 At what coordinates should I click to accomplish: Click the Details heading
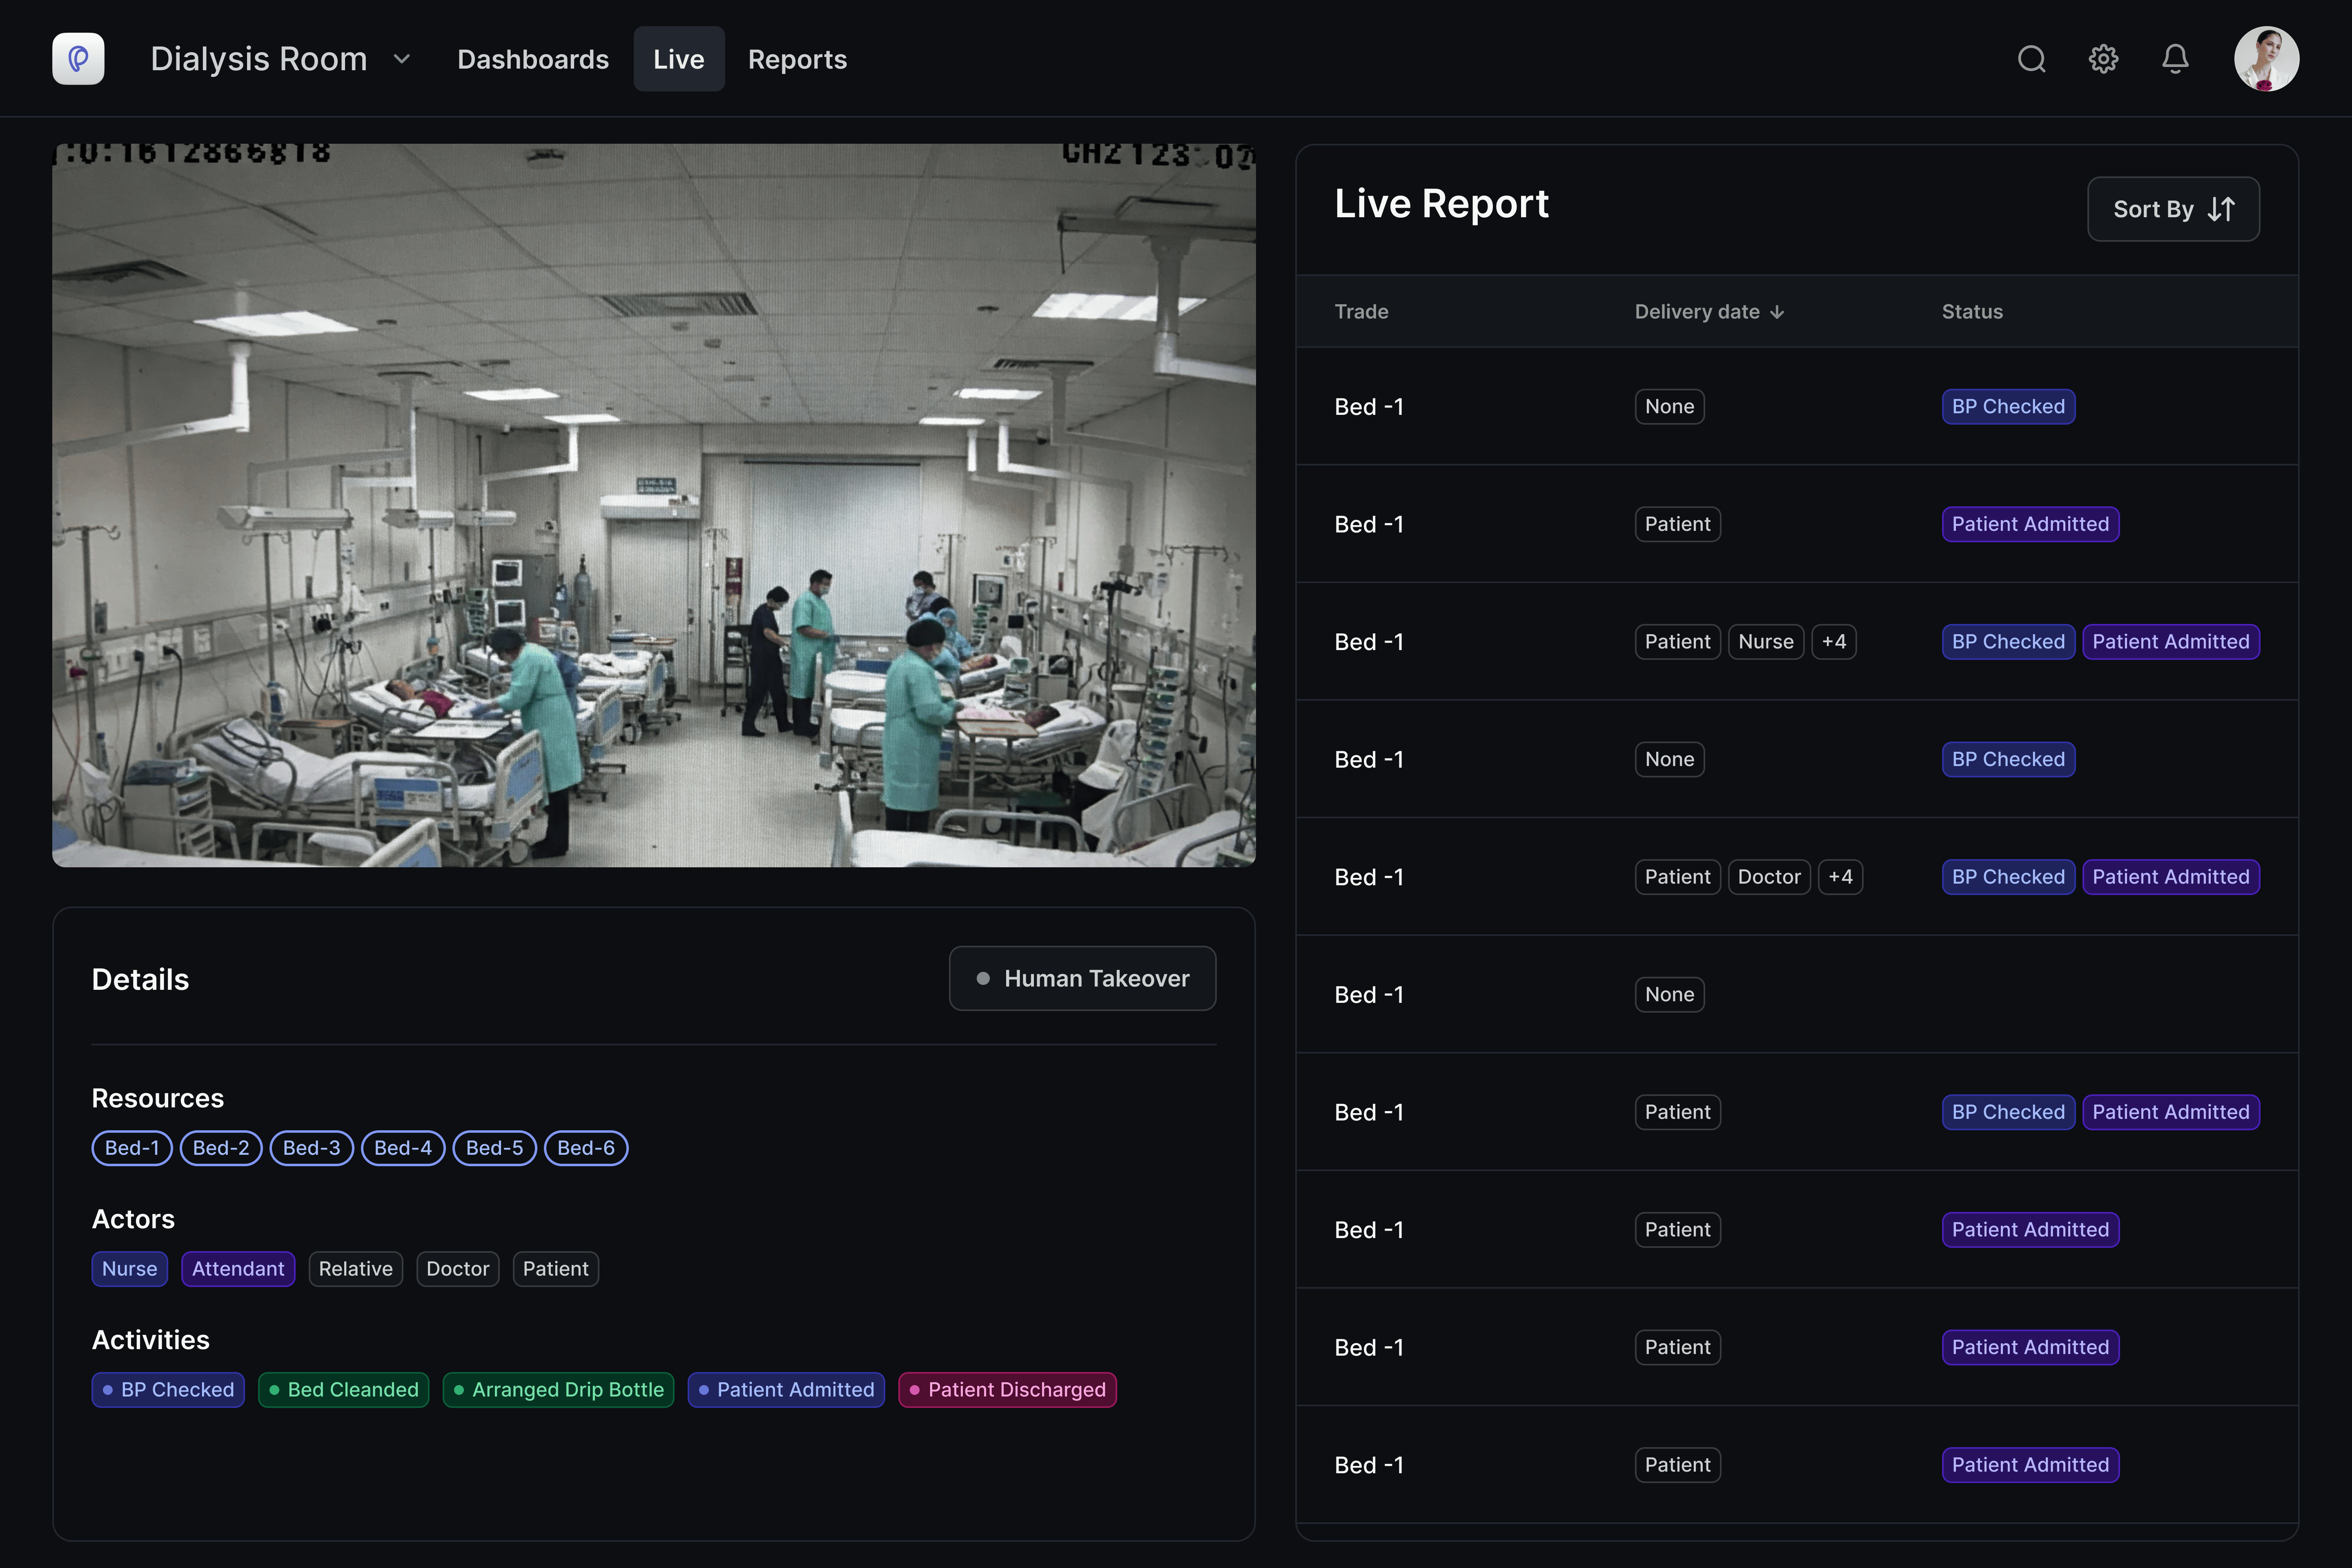140,979
